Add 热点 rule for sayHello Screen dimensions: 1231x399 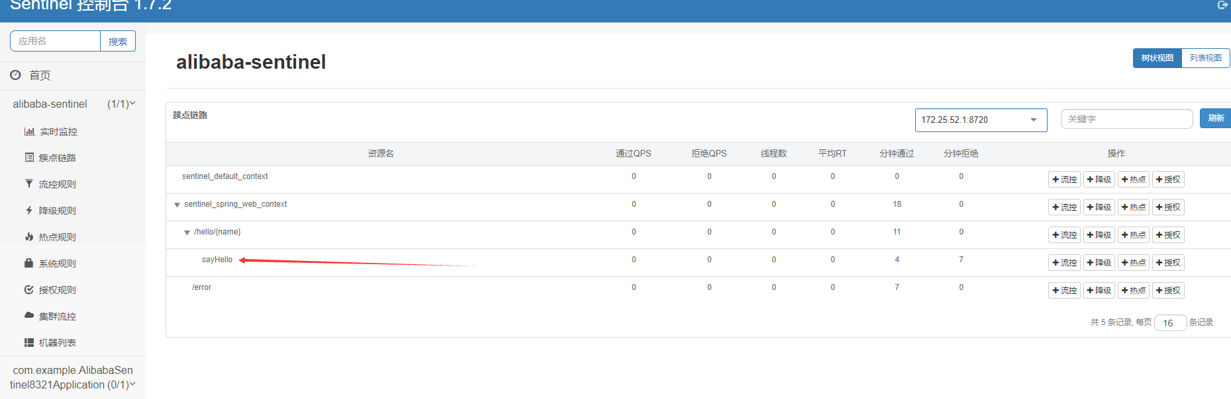point(1134,263)
